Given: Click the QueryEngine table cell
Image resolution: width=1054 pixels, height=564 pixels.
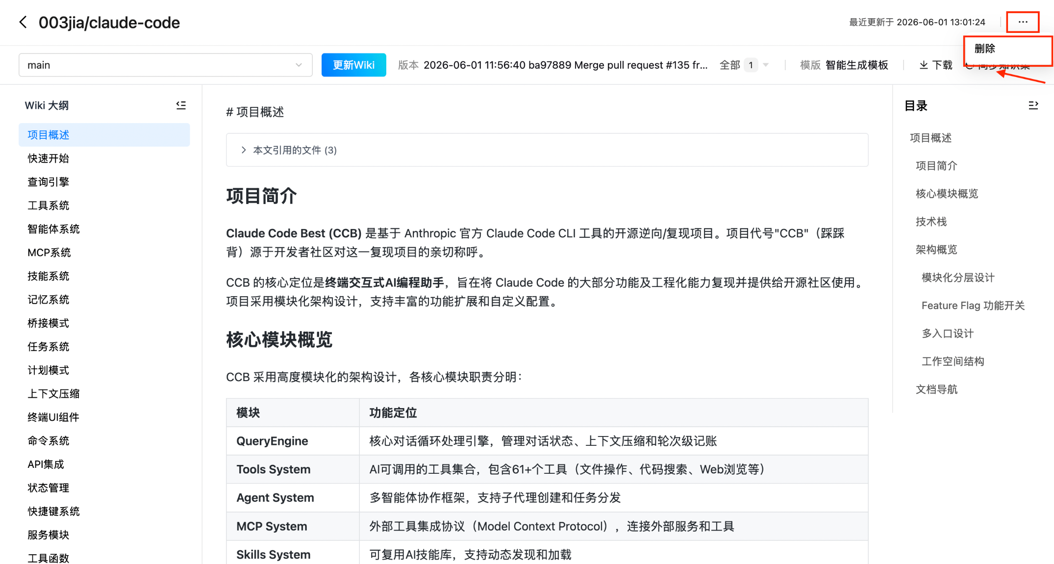Looking at the screenshot, I should point(293,441).
